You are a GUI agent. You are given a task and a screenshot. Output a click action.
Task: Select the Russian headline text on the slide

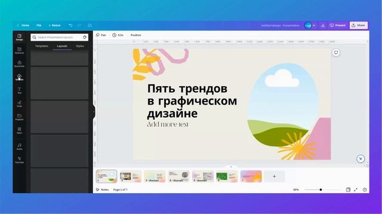pos(192,101)
